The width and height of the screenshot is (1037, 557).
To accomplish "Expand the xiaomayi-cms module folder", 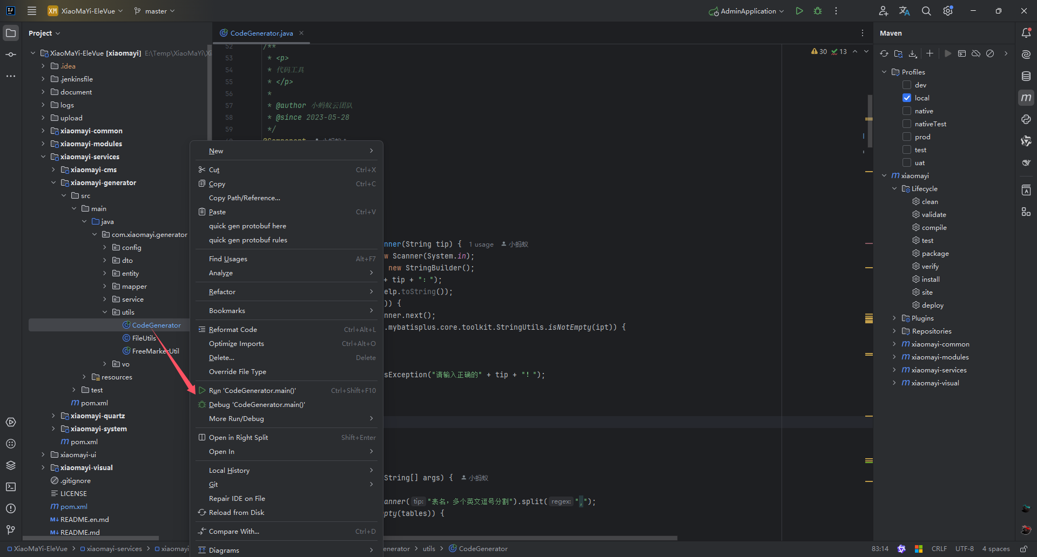I will tap(53, 169).
